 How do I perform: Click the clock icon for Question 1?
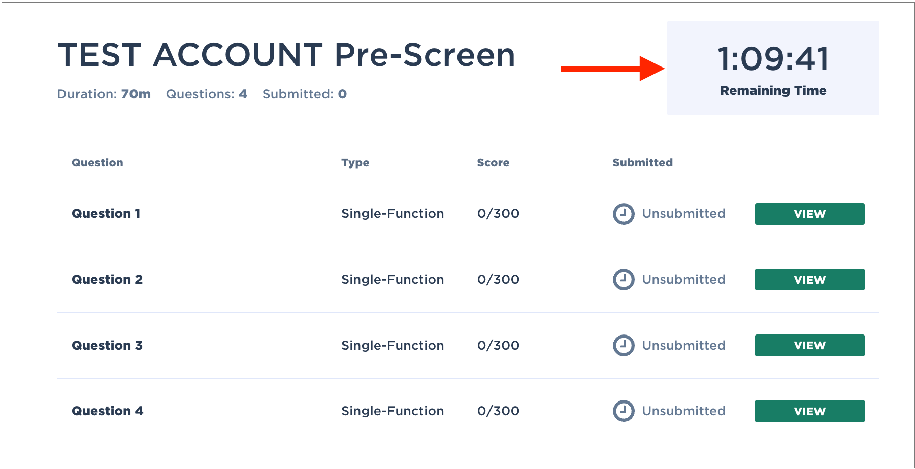point(624,214)
